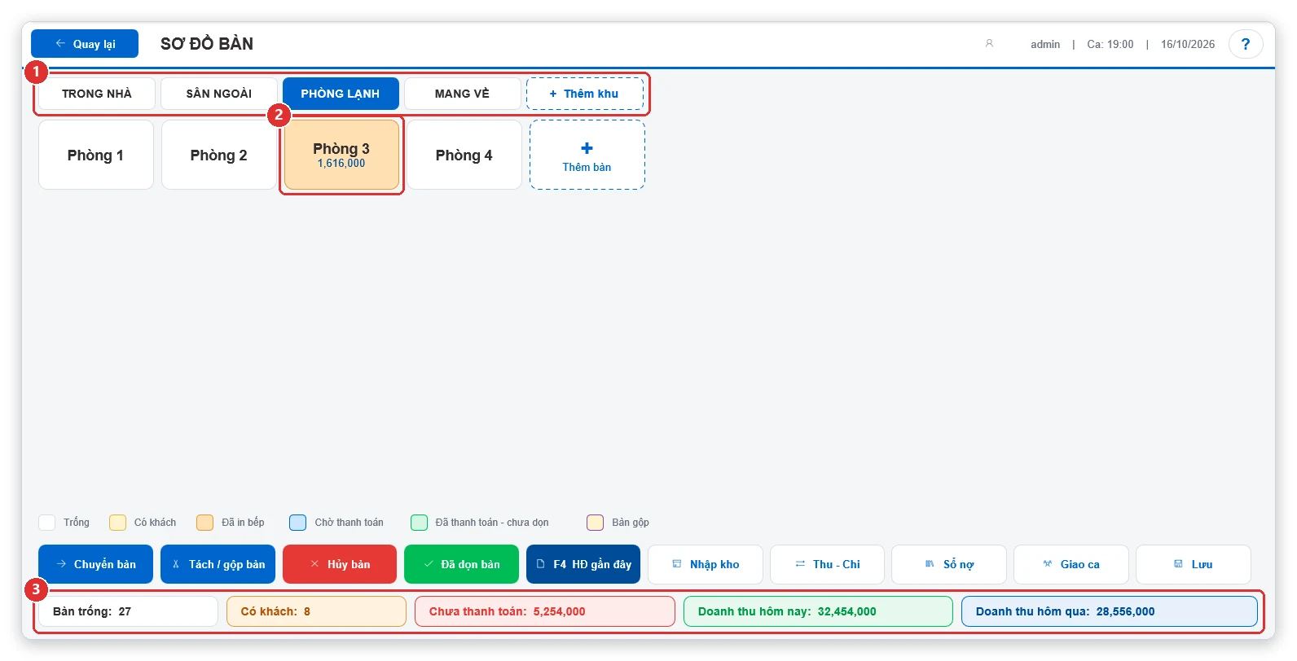Viewport: 1297px width, 661px height.
Task: Click the save disk icon on Lưu
Action: [x=1178, y=563]
